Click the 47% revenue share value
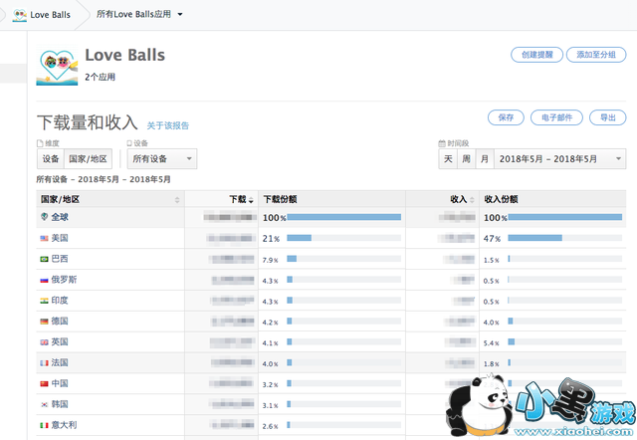This screenshot has width=637, height=440. pos(492,239)
